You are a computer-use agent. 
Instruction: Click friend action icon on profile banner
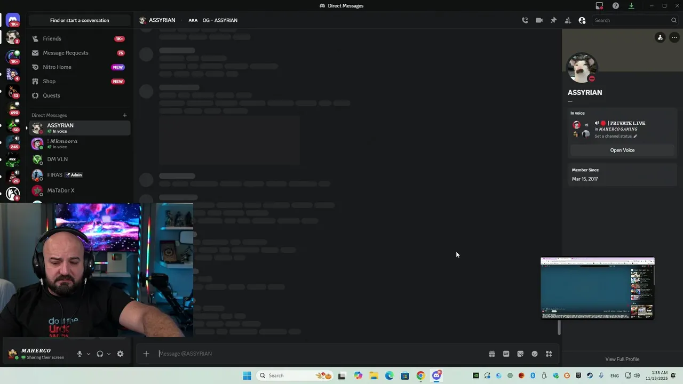660,37
